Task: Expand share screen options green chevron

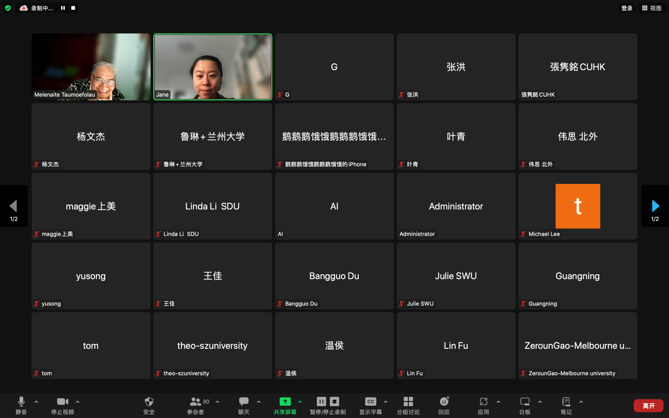Action: pyautogui.click(x=300, y=402)
